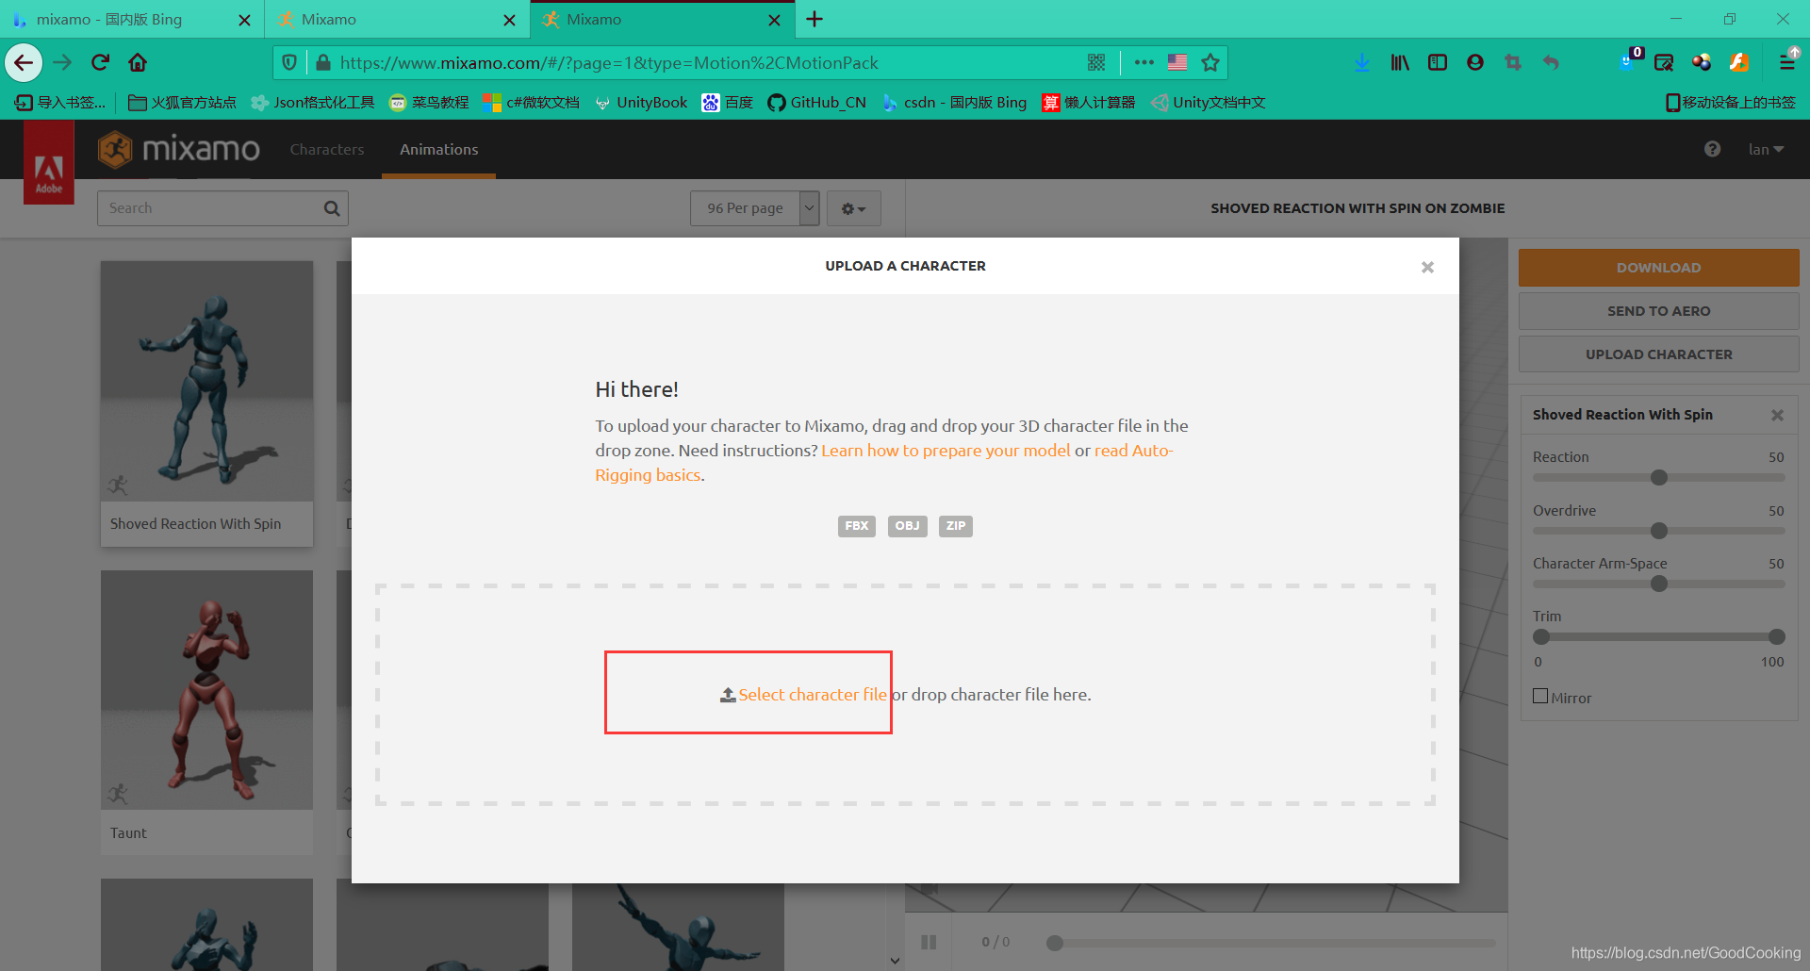Screen dimensions: 1810x971
Task: Open the Firefox hamburger menu
Action: point(1787,63)
